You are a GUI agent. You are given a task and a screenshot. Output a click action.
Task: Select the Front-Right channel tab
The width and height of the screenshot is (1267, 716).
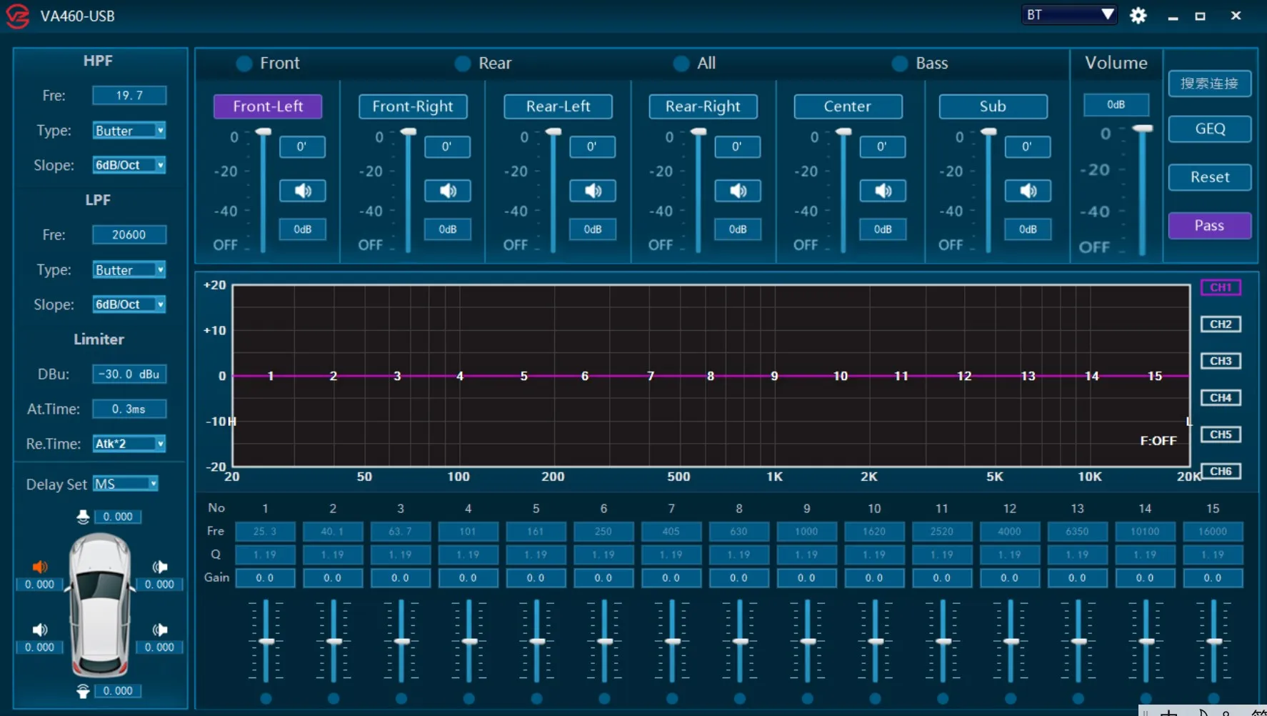[x=413, y=106]
